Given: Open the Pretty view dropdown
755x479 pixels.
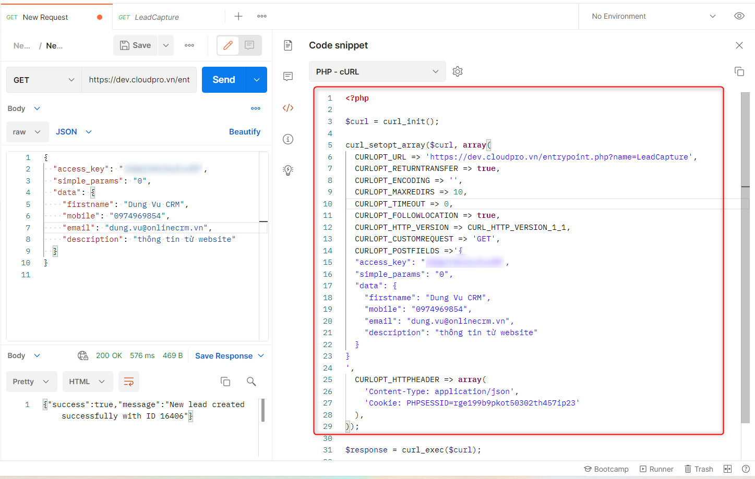Looking at the screenshot, I should tap(31, 382).
